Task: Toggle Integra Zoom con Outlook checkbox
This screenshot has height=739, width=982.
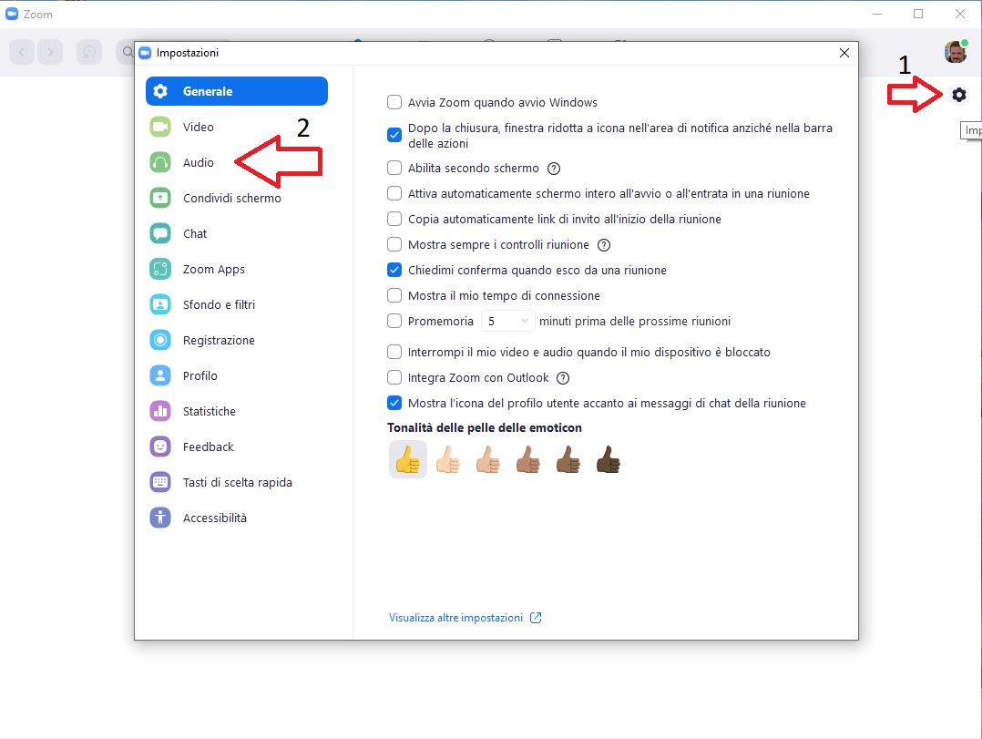Action: pyautogui.click(x=394, y=378)
